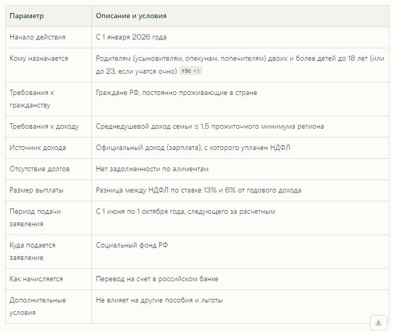Click the Описание и условия column header
Screen dimensions: 393x331
point(131,16)
